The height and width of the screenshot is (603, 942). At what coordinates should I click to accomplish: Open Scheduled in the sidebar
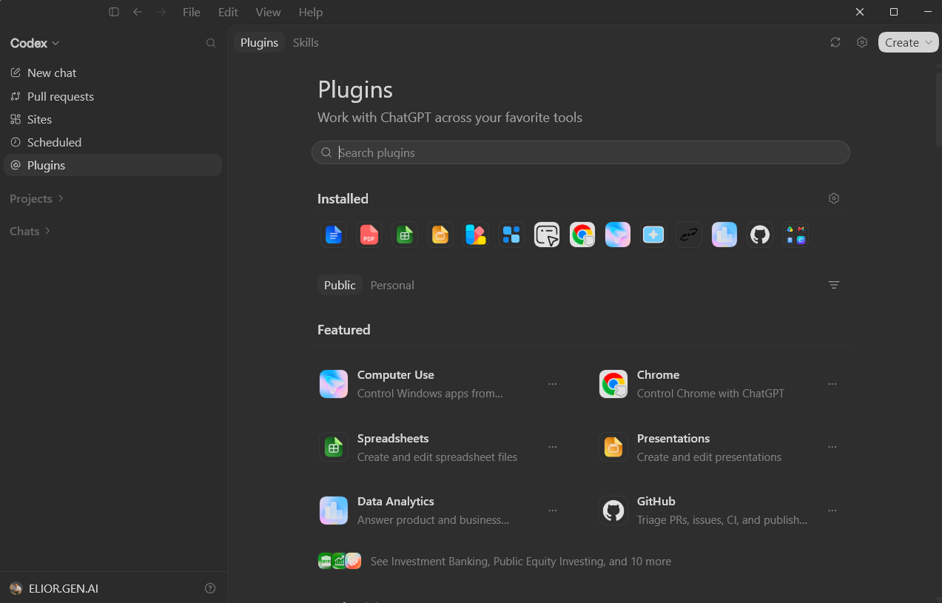[x=112, y=142]
